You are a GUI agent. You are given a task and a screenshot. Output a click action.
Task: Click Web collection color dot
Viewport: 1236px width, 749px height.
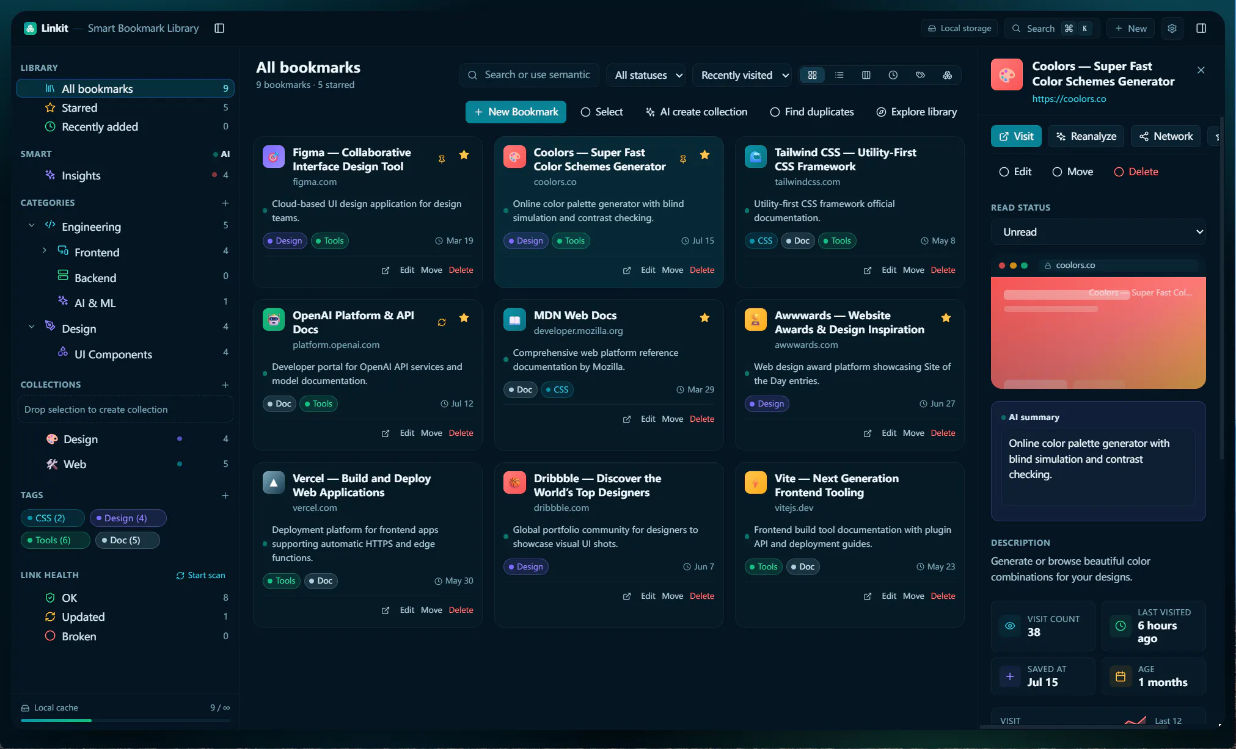(179, 464)
